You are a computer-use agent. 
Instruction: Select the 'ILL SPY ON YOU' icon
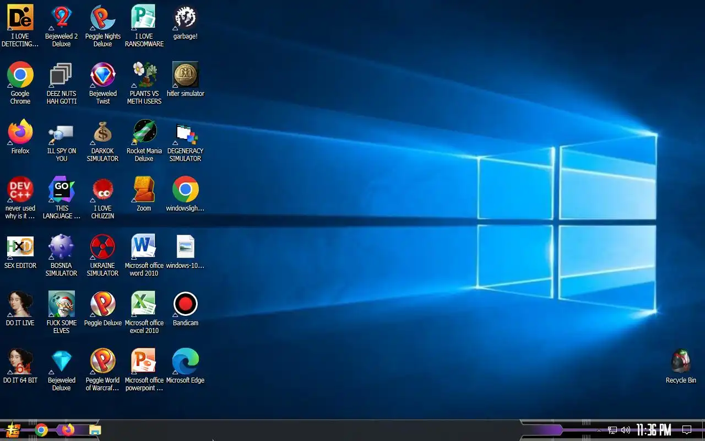pyautogui.click(x=62, y=141)
